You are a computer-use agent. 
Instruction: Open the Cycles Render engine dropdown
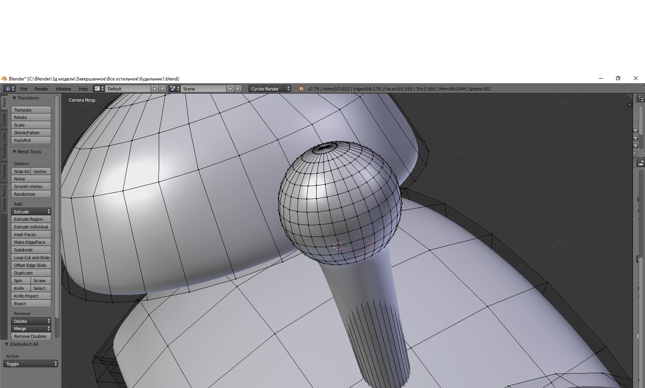[x=269, y=89]
